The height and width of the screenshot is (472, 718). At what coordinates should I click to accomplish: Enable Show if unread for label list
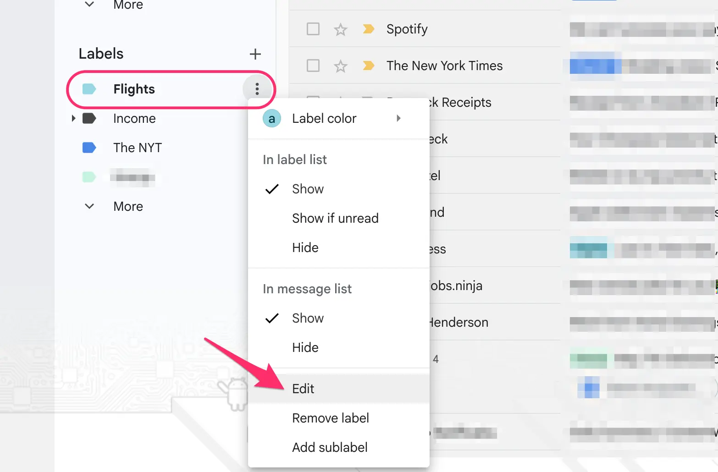click(x=335, y=218)
